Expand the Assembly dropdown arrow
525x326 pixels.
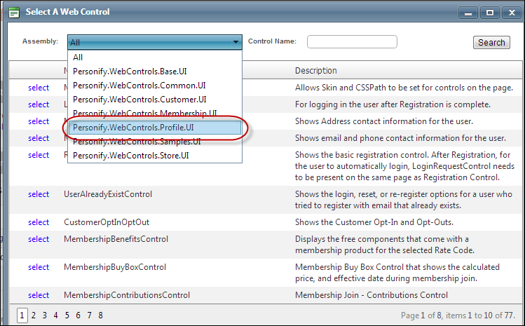coord(236,42)
